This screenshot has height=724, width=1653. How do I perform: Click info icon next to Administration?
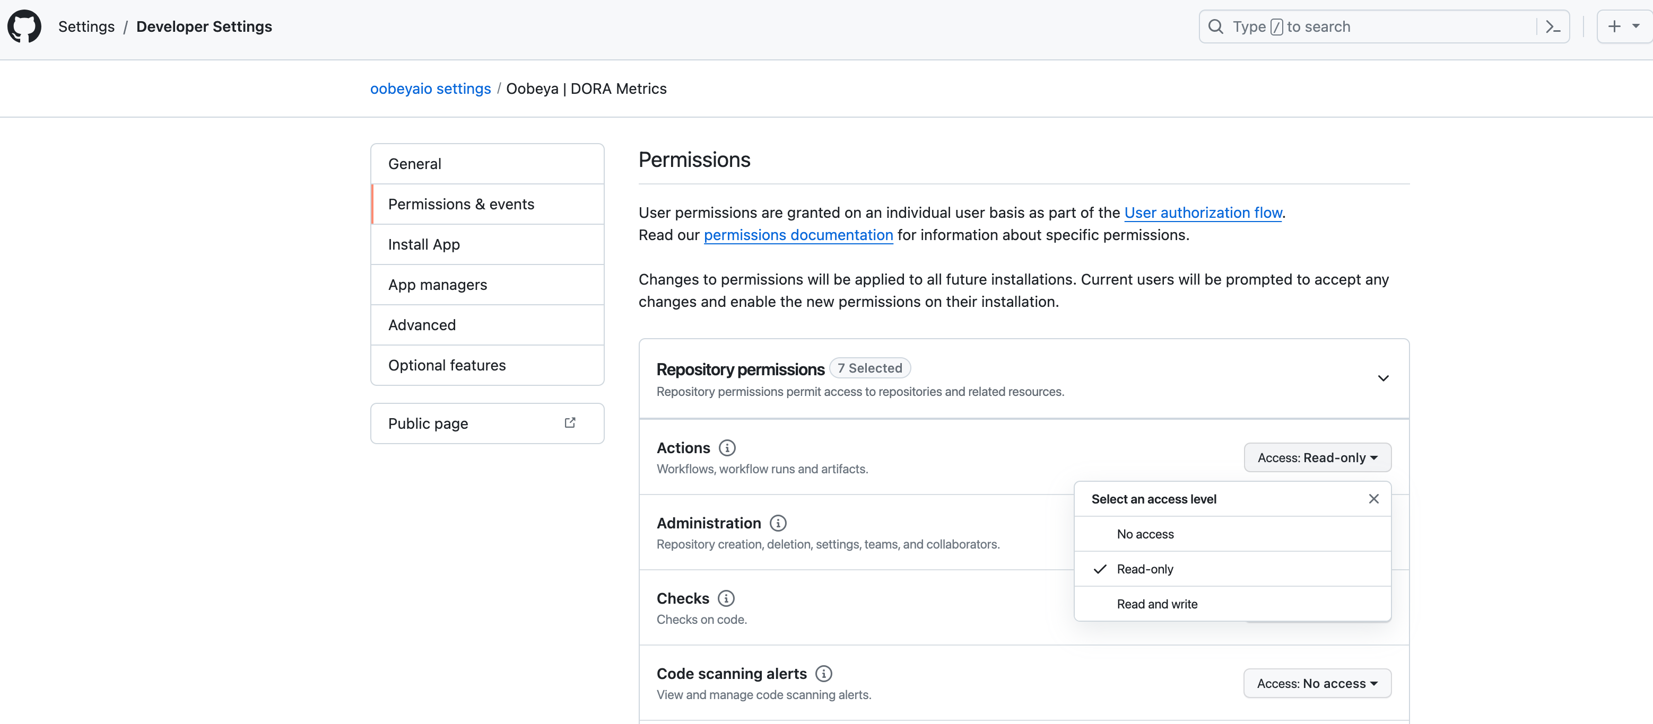778,523
